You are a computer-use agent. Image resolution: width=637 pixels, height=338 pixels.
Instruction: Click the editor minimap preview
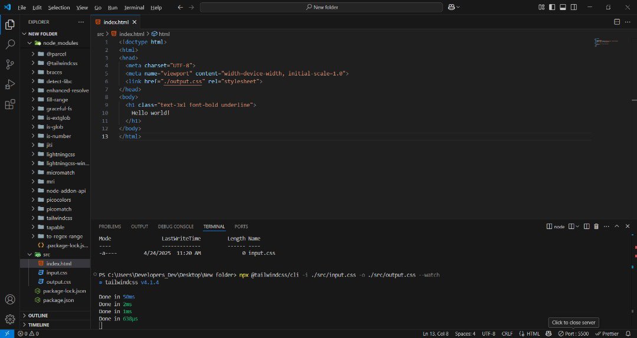(606, 42)
